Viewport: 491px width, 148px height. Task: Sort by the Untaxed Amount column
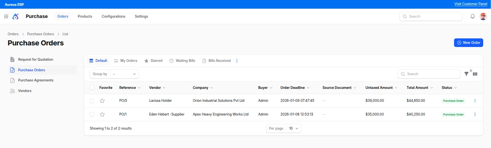[381, 88]
